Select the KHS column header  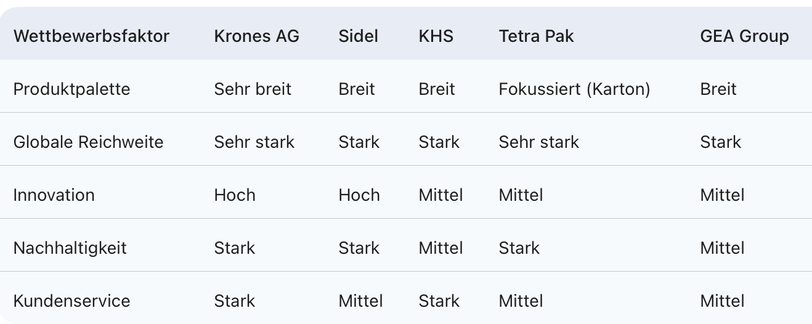pos(436,36)
